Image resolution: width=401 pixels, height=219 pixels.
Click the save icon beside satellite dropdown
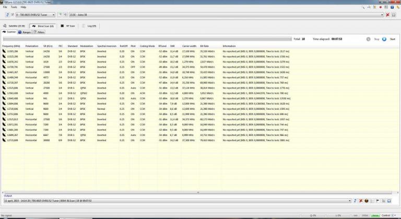pos(394,15)
